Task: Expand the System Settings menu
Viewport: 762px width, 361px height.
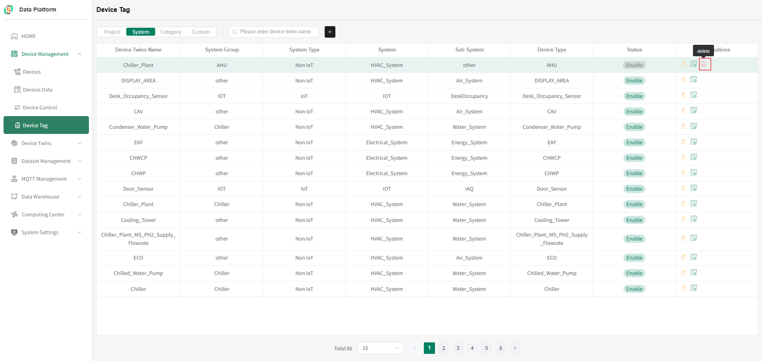Action: point(79,232)
